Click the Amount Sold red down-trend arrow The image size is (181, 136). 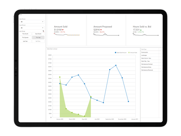[63, 30]
